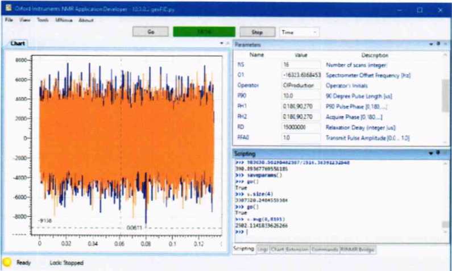Viewport: 452px width, 271px height.
Task: Switch to the RINMR Bridge tab
Action: point(358,249)
